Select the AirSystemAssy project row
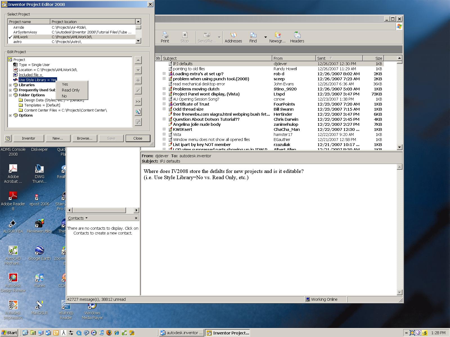The height and width of the screenshot is (337, 450). 72,32
